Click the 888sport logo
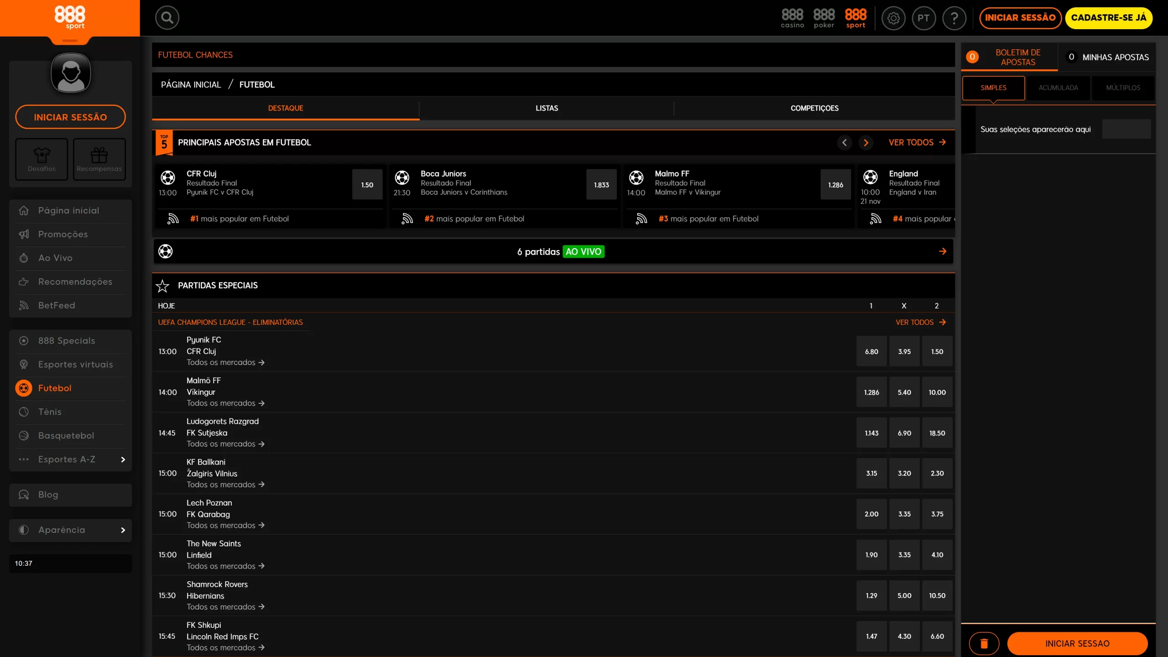 (70, 17)
